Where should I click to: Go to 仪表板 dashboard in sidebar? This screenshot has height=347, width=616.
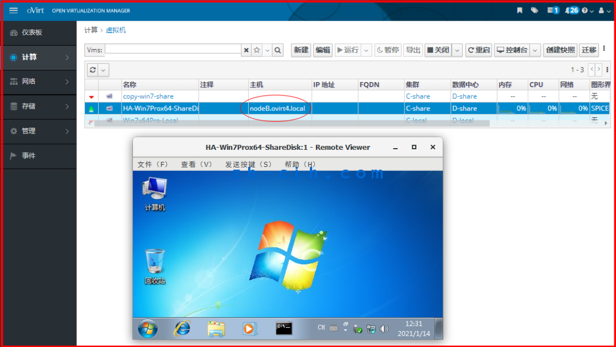(x=38, y=32)
